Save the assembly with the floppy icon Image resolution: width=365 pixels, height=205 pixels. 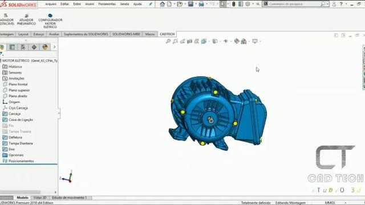pyautogui.click(x=190, y=4)
